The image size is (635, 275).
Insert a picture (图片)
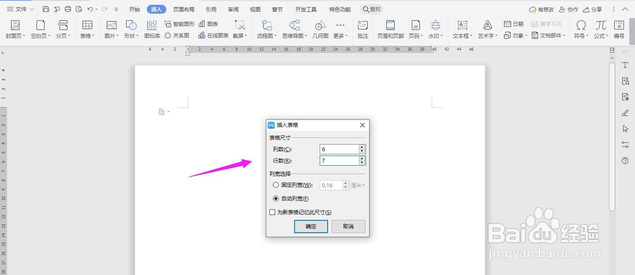click(112, 30)
